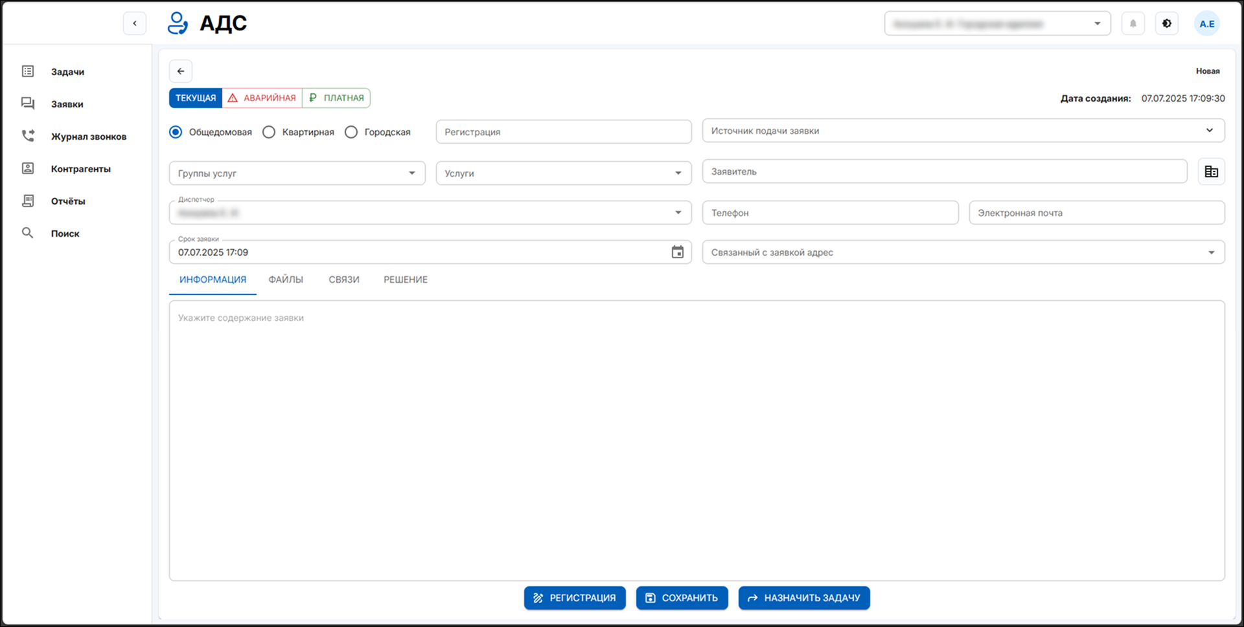The height and width of the screenshot is (627, 1244).
Task: Click the back arrow above request type
Action: (181, 71)
